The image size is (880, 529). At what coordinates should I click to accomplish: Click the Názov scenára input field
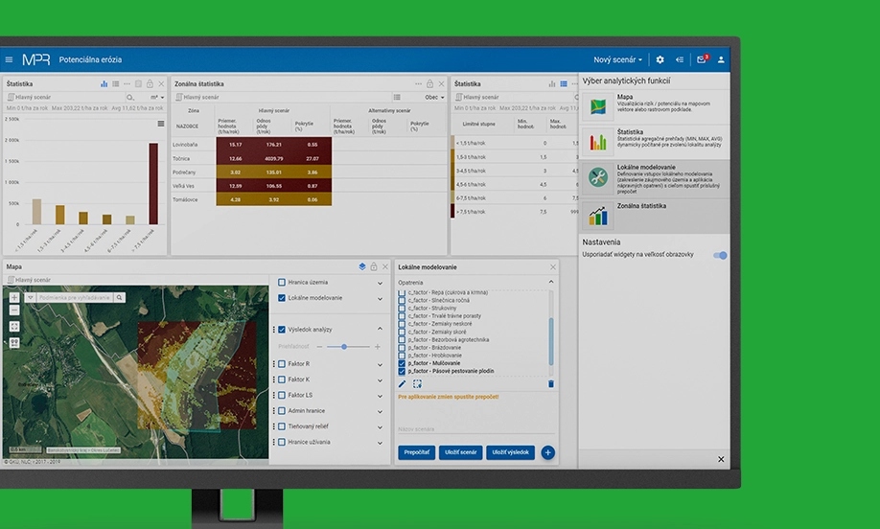475,429
